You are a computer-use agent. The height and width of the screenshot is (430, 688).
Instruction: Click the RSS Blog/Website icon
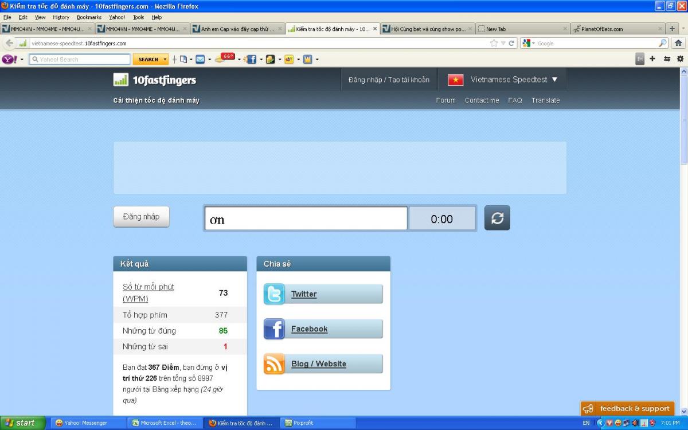pos(274,364)
